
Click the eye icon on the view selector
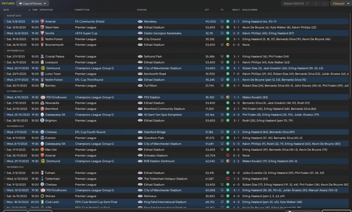tap(20, 4)
